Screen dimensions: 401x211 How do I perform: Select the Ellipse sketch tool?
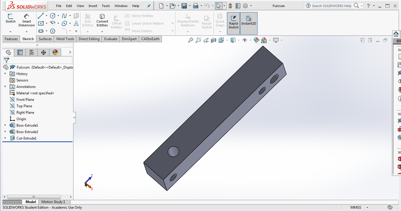click(x=64, y=23)
